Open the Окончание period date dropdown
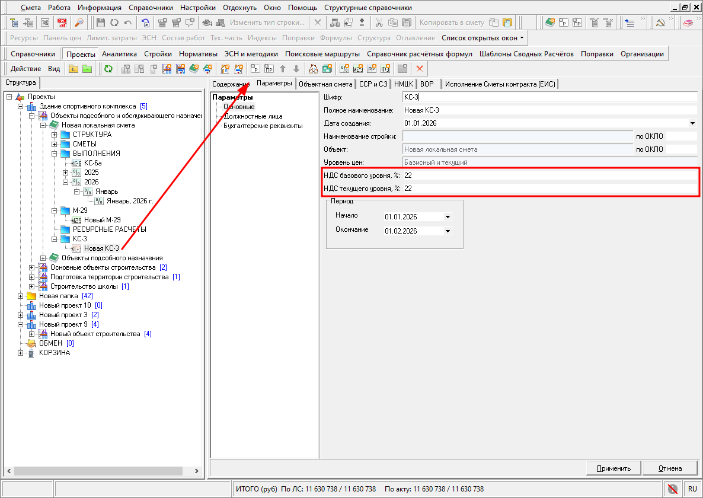The width and height of the screenshot is (703, 498). pyautogui.click(x=448, y=231)
